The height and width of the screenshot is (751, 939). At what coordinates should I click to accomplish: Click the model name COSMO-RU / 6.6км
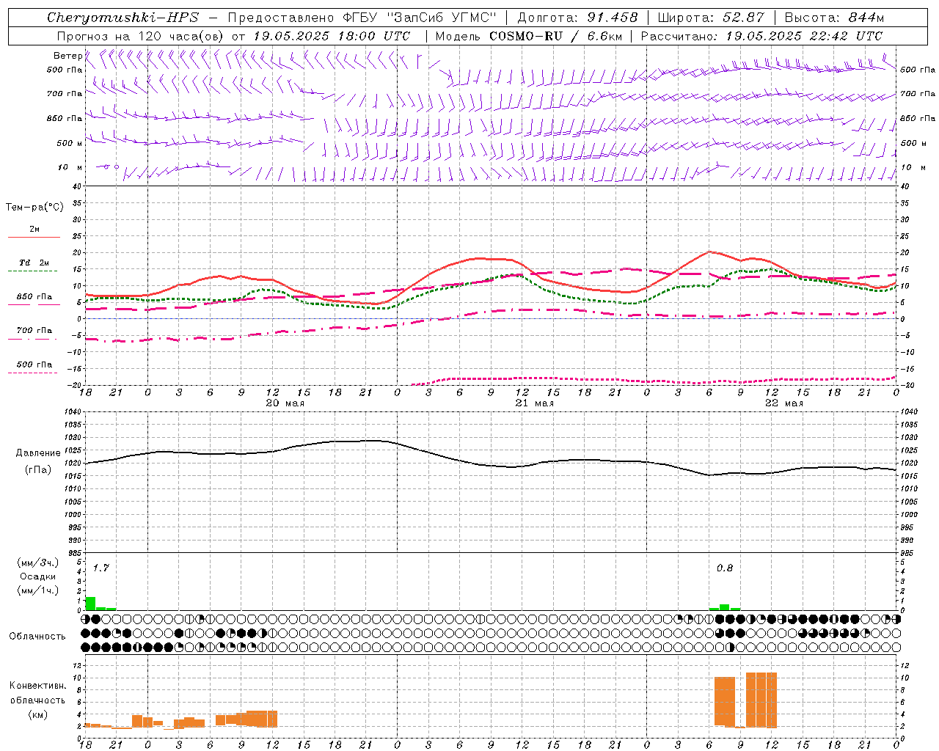coord(555,36)
